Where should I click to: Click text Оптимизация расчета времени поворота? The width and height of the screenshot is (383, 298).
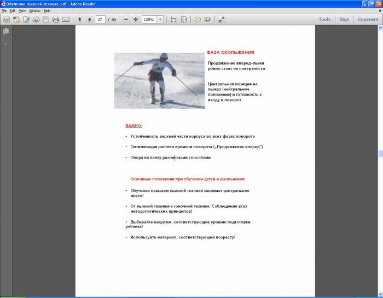[196, 147]
